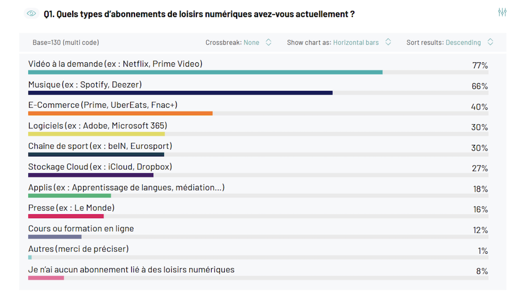525x299 pixels.
Task: Click the Sort results chevron arrows
Action: coord(491,43)
